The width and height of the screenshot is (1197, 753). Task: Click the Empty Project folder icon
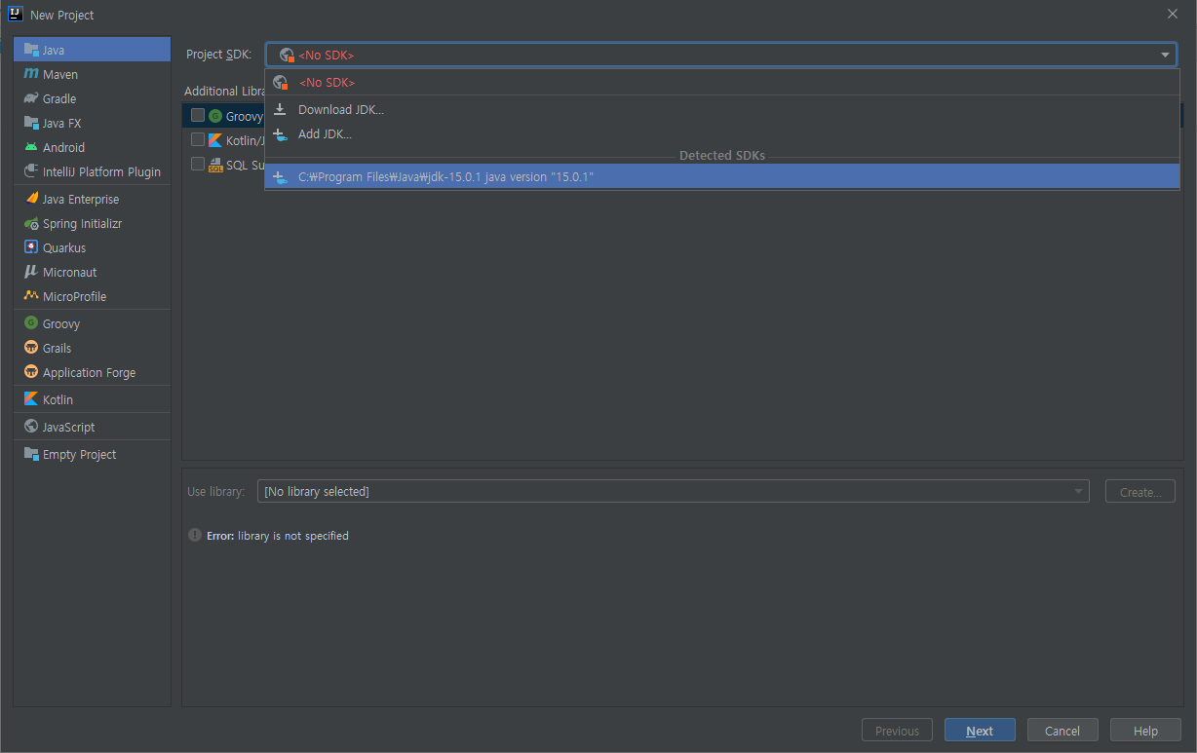[31, 454]
